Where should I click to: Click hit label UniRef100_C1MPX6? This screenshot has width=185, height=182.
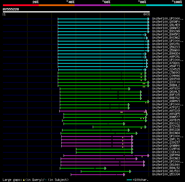(166, 149)
